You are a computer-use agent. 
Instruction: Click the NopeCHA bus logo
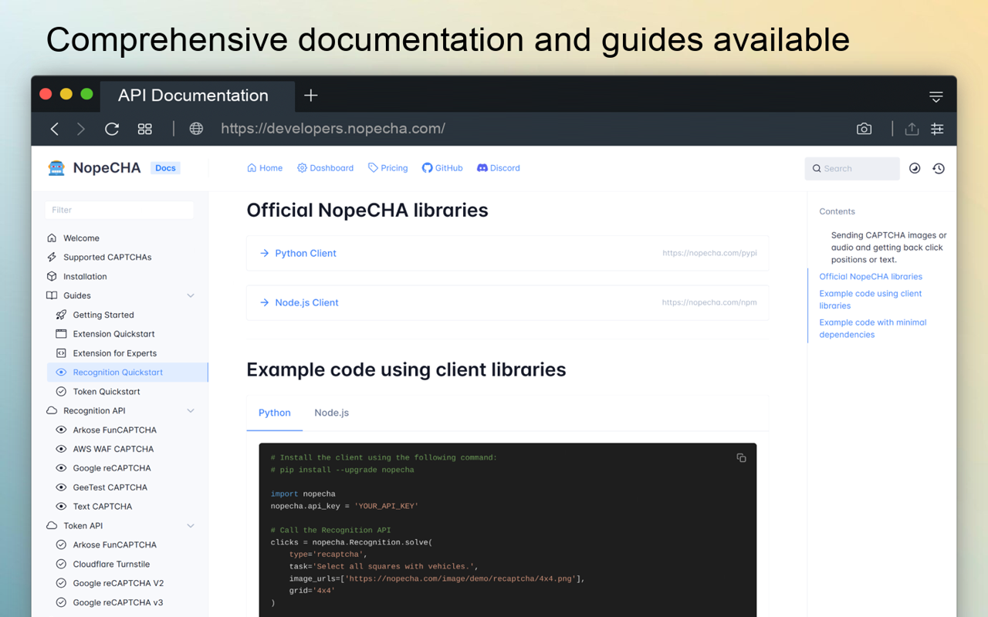coord(58,167)
